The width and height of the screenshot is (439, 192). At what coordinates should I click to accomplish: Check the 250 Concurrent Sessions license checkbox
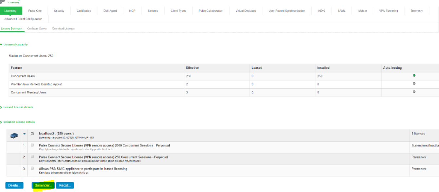point(32,157)
